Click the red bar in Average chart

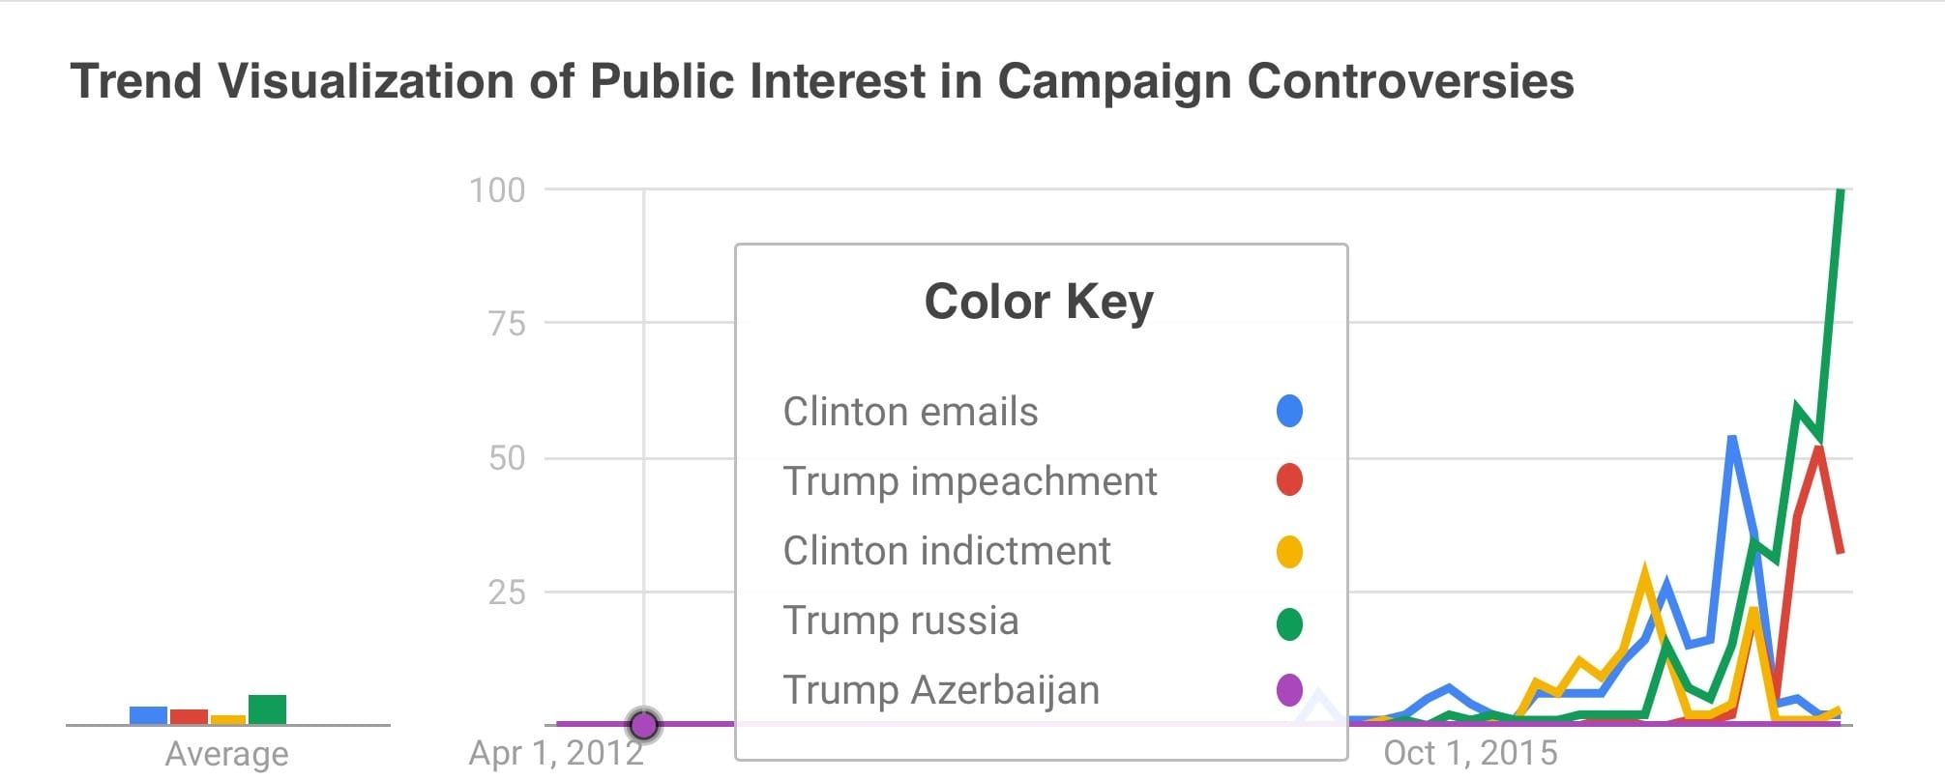tap(189, 716)
